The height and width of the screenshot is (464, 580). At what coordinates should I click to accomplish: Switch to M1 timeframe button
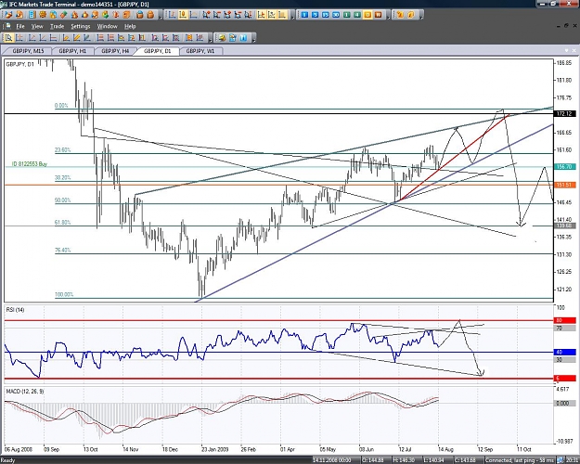coord(304,15)
